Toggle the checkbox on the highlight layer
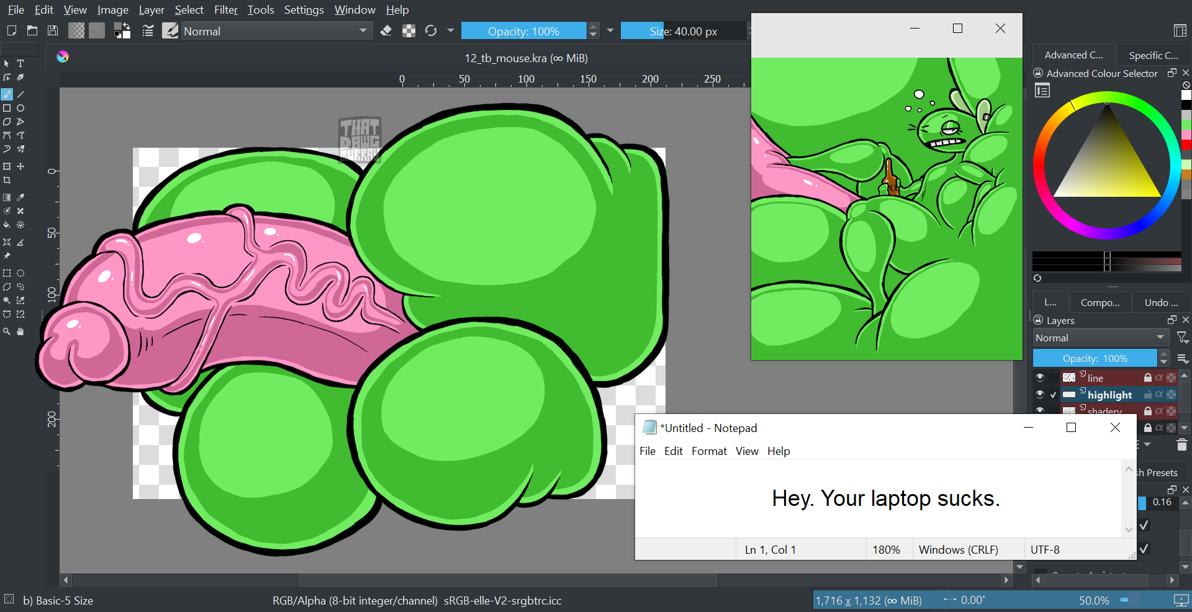 [1053, 395]
